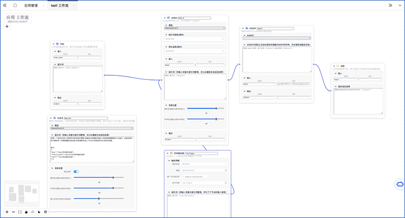The image size is (405, 218).
Task: Toggle dark mode with the moon icon
Action: click(39, 212)
